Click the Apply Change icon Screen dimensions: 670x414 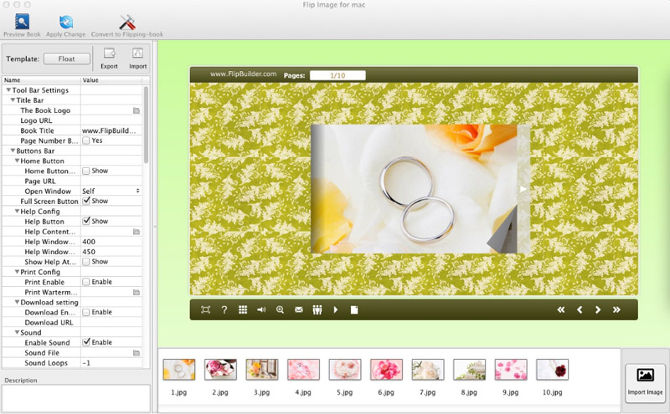coord(65,23)
